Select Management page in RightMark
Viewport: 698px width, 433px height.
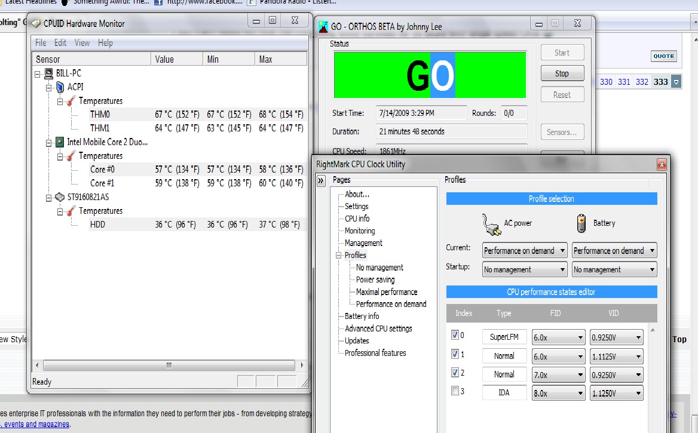[363, 243]
